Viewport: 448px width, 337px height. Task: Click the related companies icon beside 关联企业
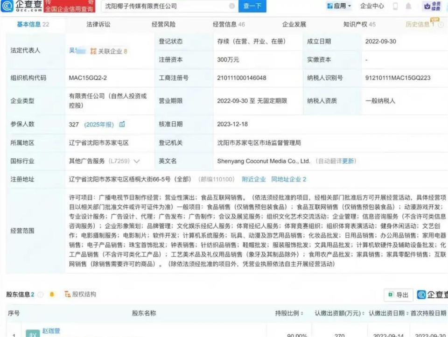93,51
